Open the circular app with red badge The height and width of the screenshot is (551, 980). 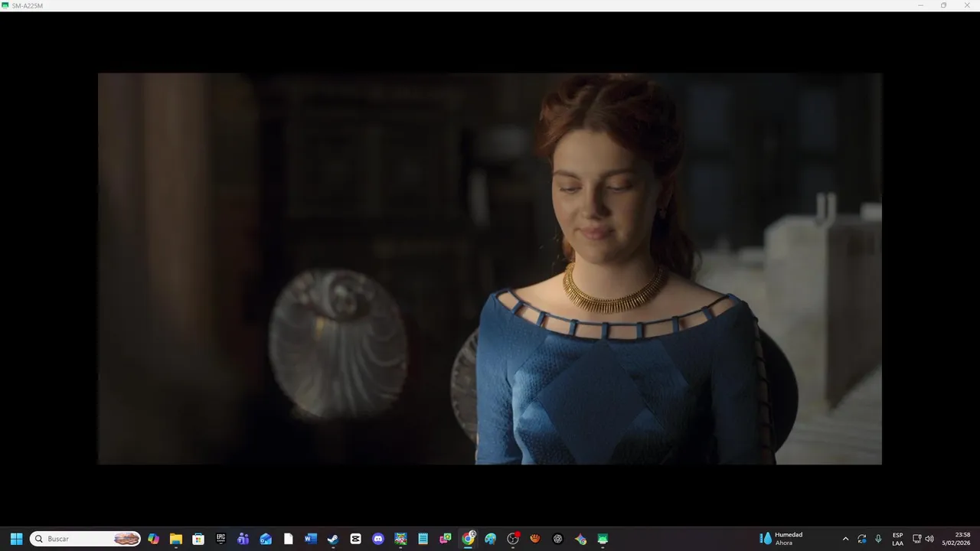point(513,539)
